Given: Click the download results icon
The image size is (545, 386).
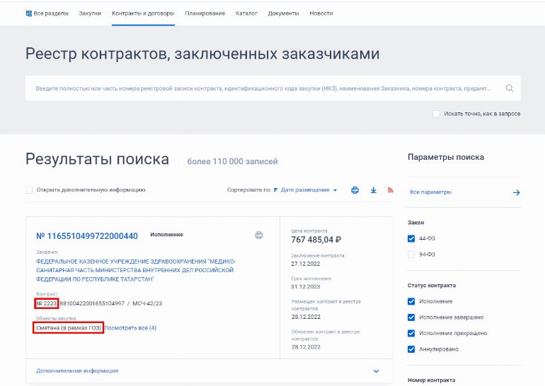Looking at the screenshot, I should [x=373, y=190].
